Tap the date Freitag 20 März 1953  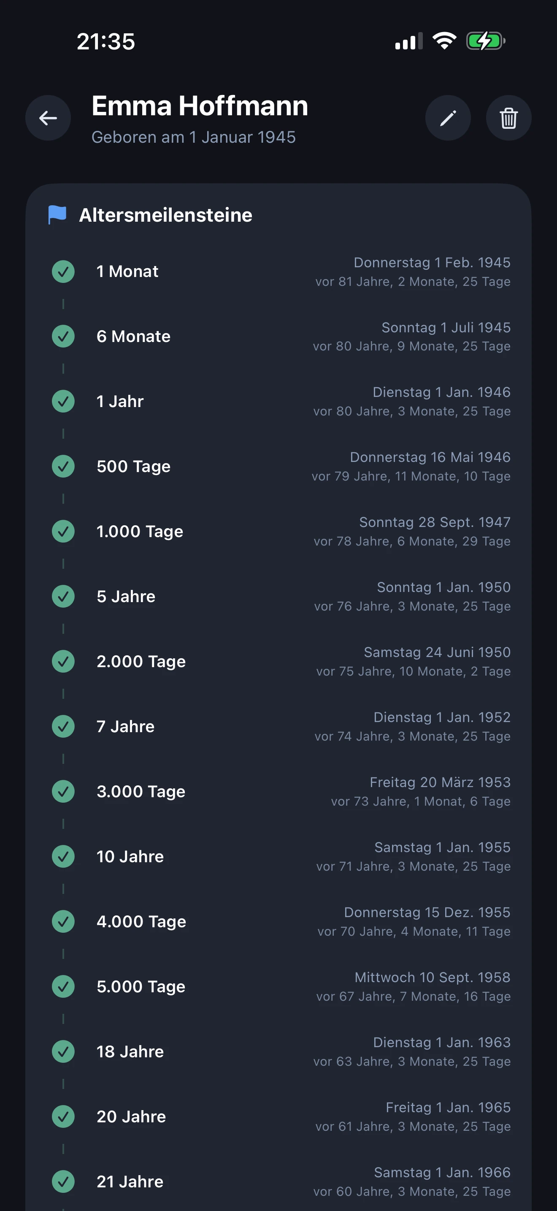[x=440, y=782]
